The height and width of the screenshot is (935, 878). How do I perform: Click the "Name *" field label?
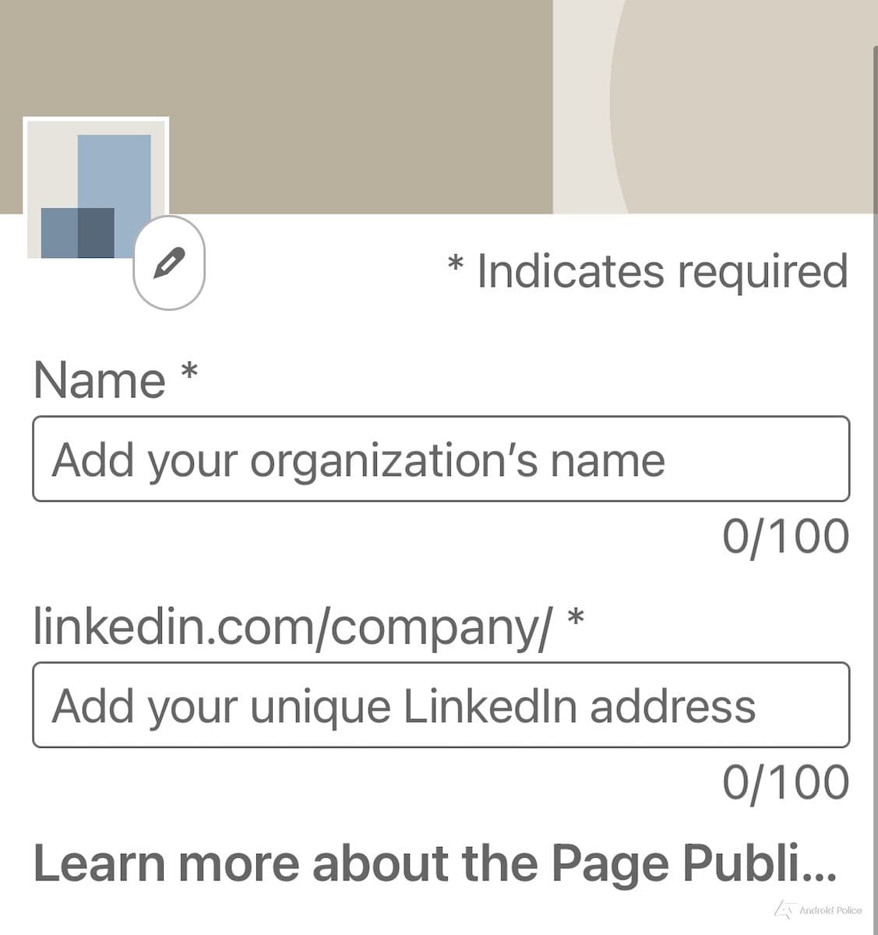100,380
